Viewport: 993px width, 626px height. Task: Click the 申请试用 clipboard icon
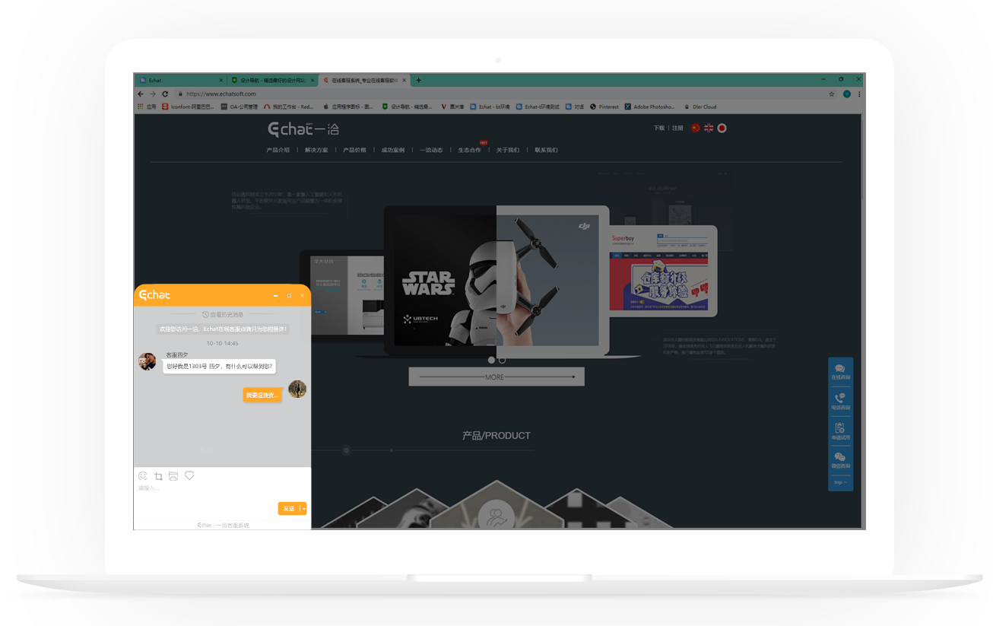840,431
